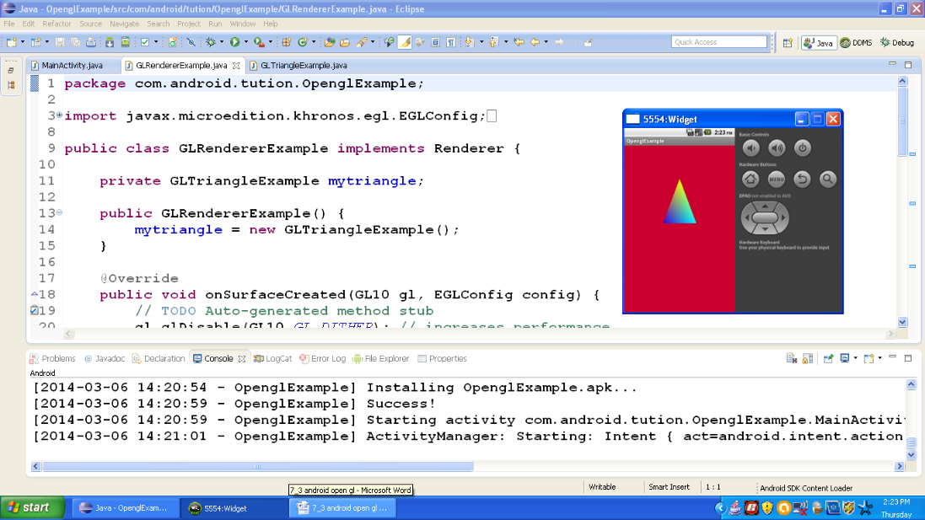Image resolution: width=925 pixels, height=520 pixels.
Task: Click the Toggle Mark Occurrences highlighter icon
Action: [x=405, y=42]
